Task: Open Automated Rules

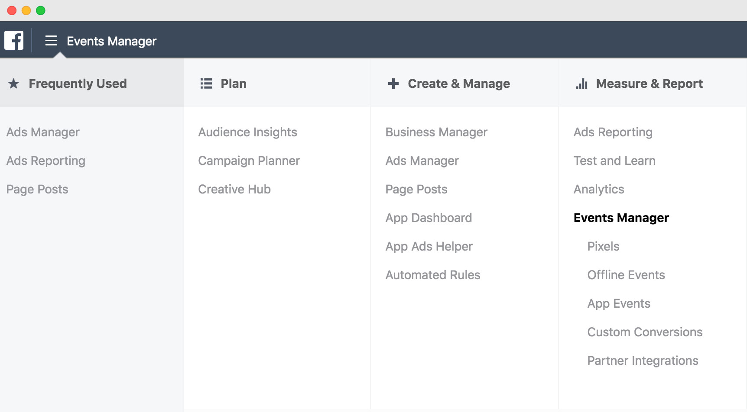Action: [433, 275]
